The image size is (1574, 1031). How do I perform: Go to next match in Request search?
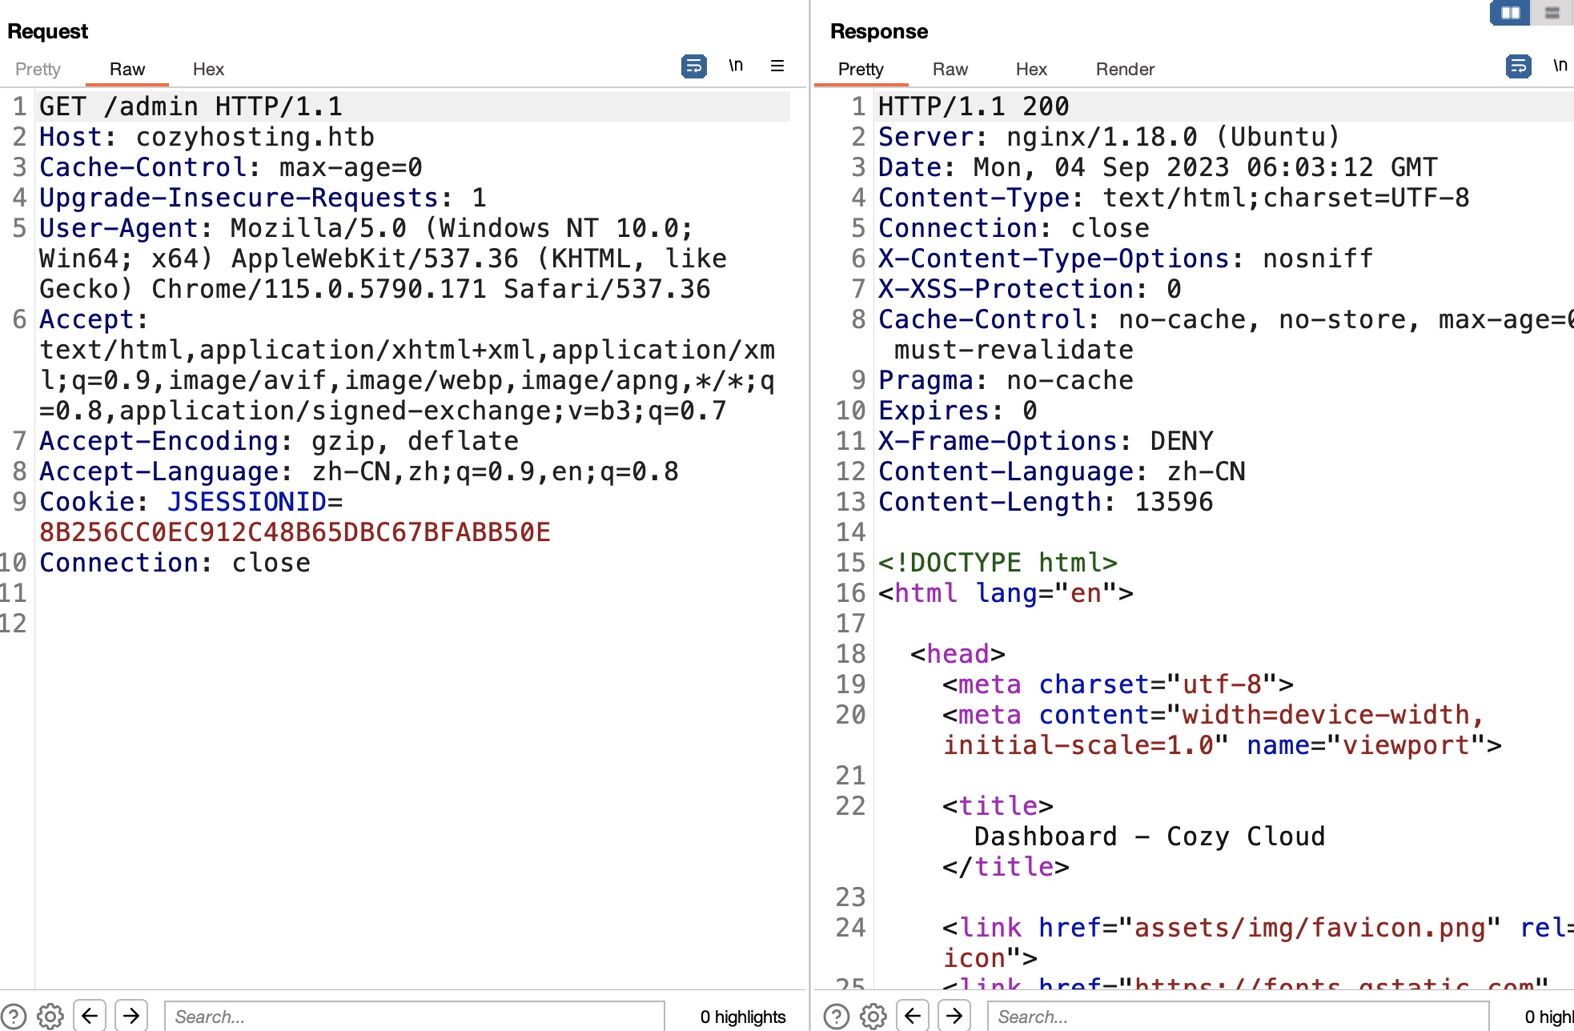[131, 1016]
